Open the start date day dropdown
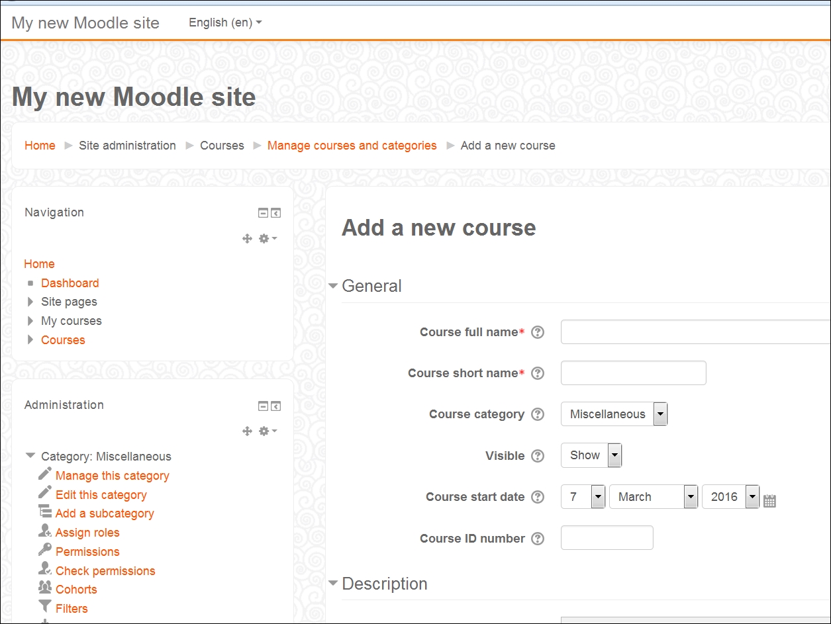Viewport: 831px width, 624px height. coord(583,497)
